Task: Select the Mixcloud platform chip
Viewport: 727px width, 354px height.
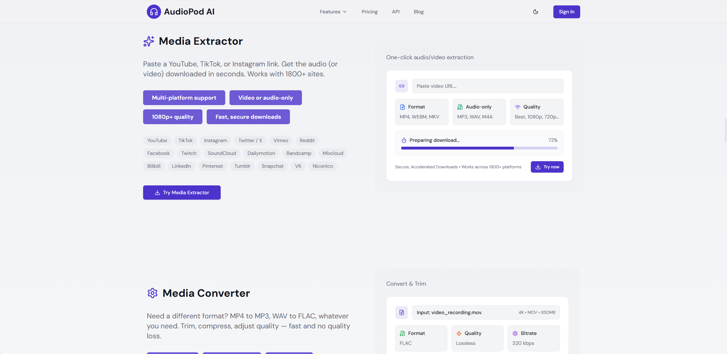Action: click(333, 153)
